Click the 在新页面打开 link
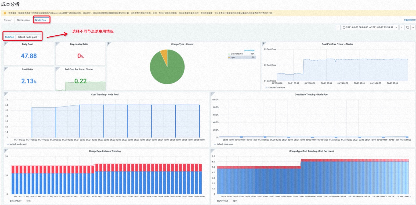Image resolution: width=416 pixels, height=205 pixels. (x=410, y=20)
